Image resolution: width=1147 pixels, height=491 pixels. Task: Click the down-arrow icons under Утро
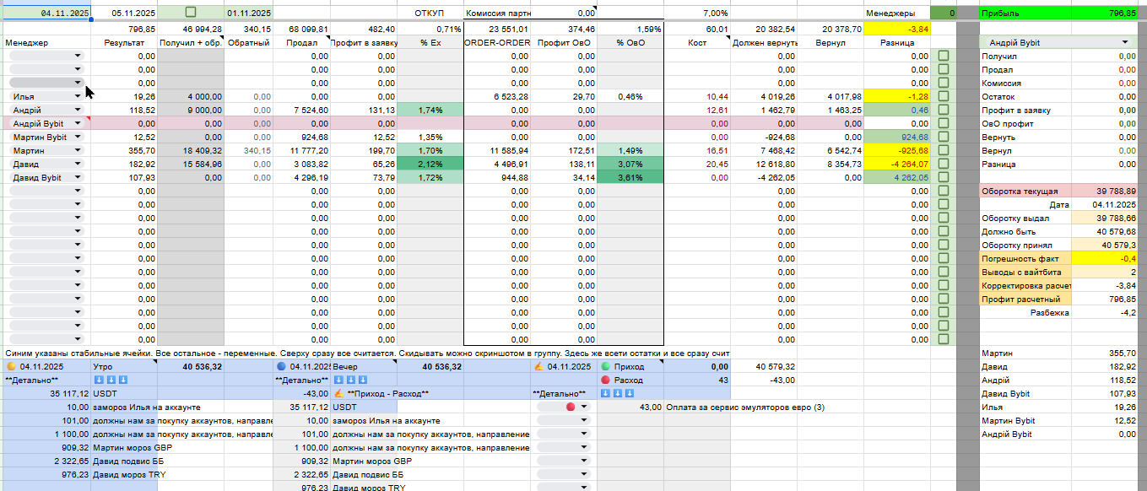pos(110,380)
